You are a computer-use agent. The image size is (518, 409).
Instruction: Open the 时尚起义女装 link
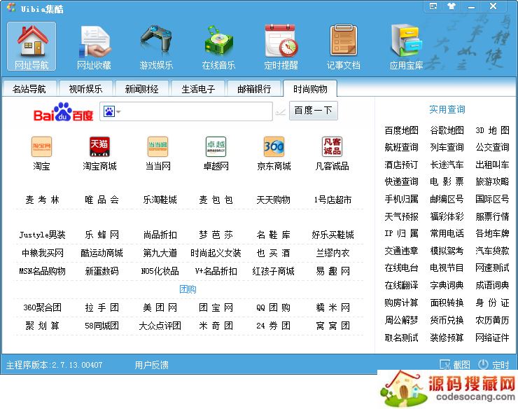coord(216,253)
